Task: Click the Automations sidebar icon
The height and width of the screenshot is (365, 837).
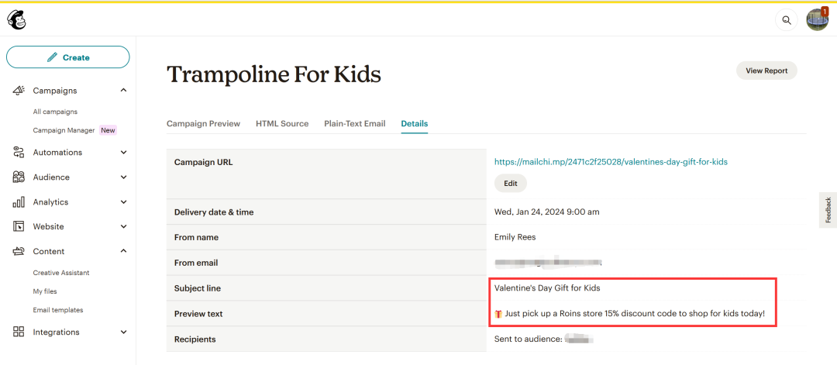Action: [x=19, y=153]
